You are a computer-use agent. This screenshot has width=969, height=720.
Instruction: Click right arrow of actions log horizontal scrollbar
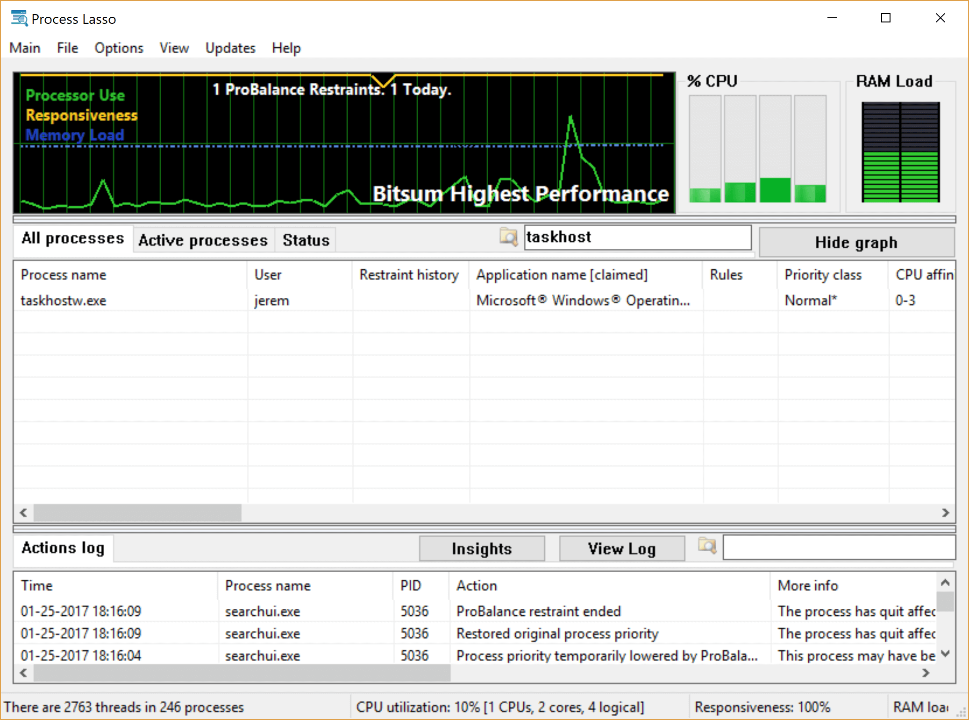(926, 673)
